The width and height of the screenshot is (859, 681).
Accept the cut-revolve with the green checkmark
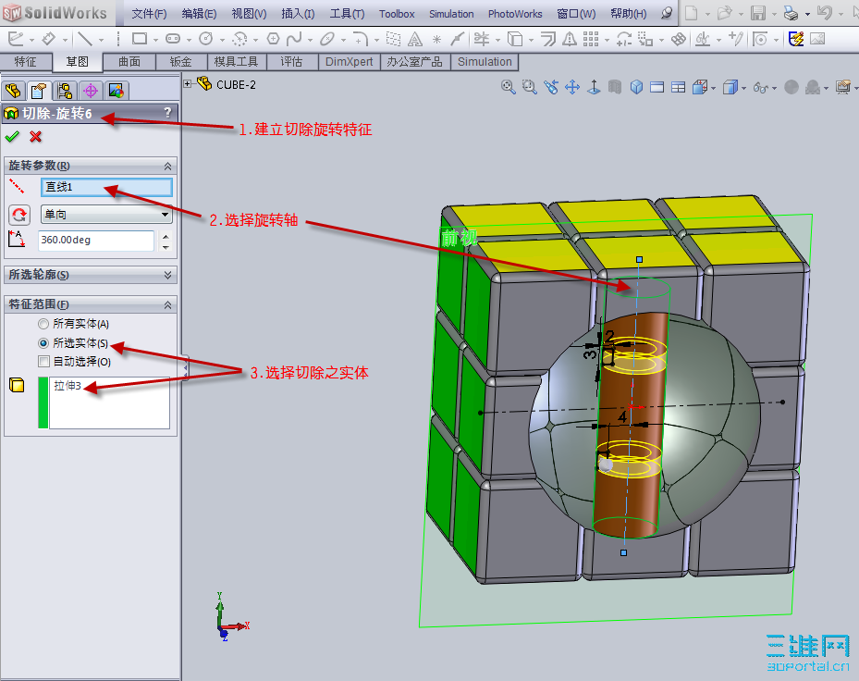tap(12, 137)
